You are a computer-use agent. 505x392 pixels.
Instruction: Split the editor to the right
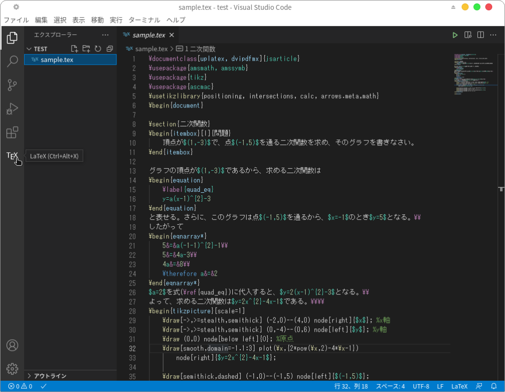480,35
